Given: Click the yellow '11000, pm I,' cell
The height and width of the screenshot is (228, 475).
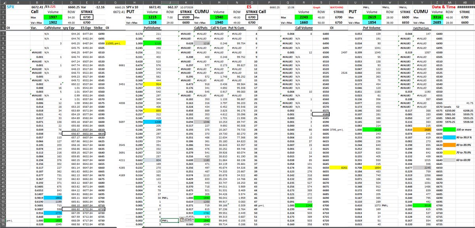Looking at the screenshot, I should (115, 42).
